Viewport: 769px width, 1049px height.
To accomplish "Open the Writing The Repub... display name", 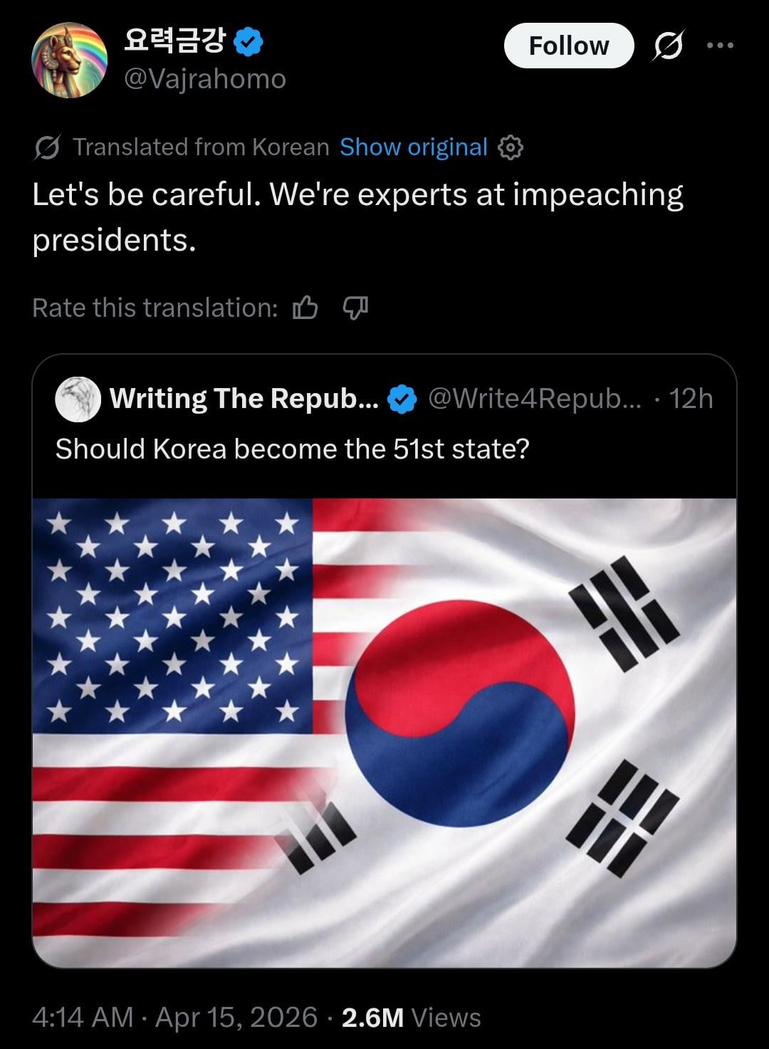I will coord(244,399).
